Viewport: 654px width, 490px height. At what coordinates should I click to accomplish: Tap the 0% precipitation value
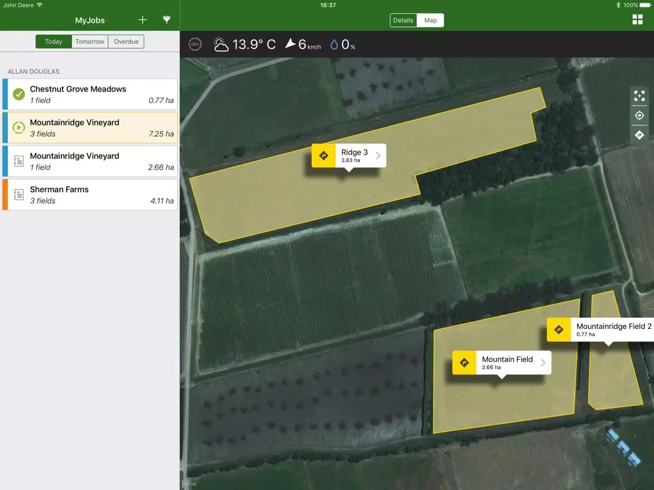[x=348, y=44]
